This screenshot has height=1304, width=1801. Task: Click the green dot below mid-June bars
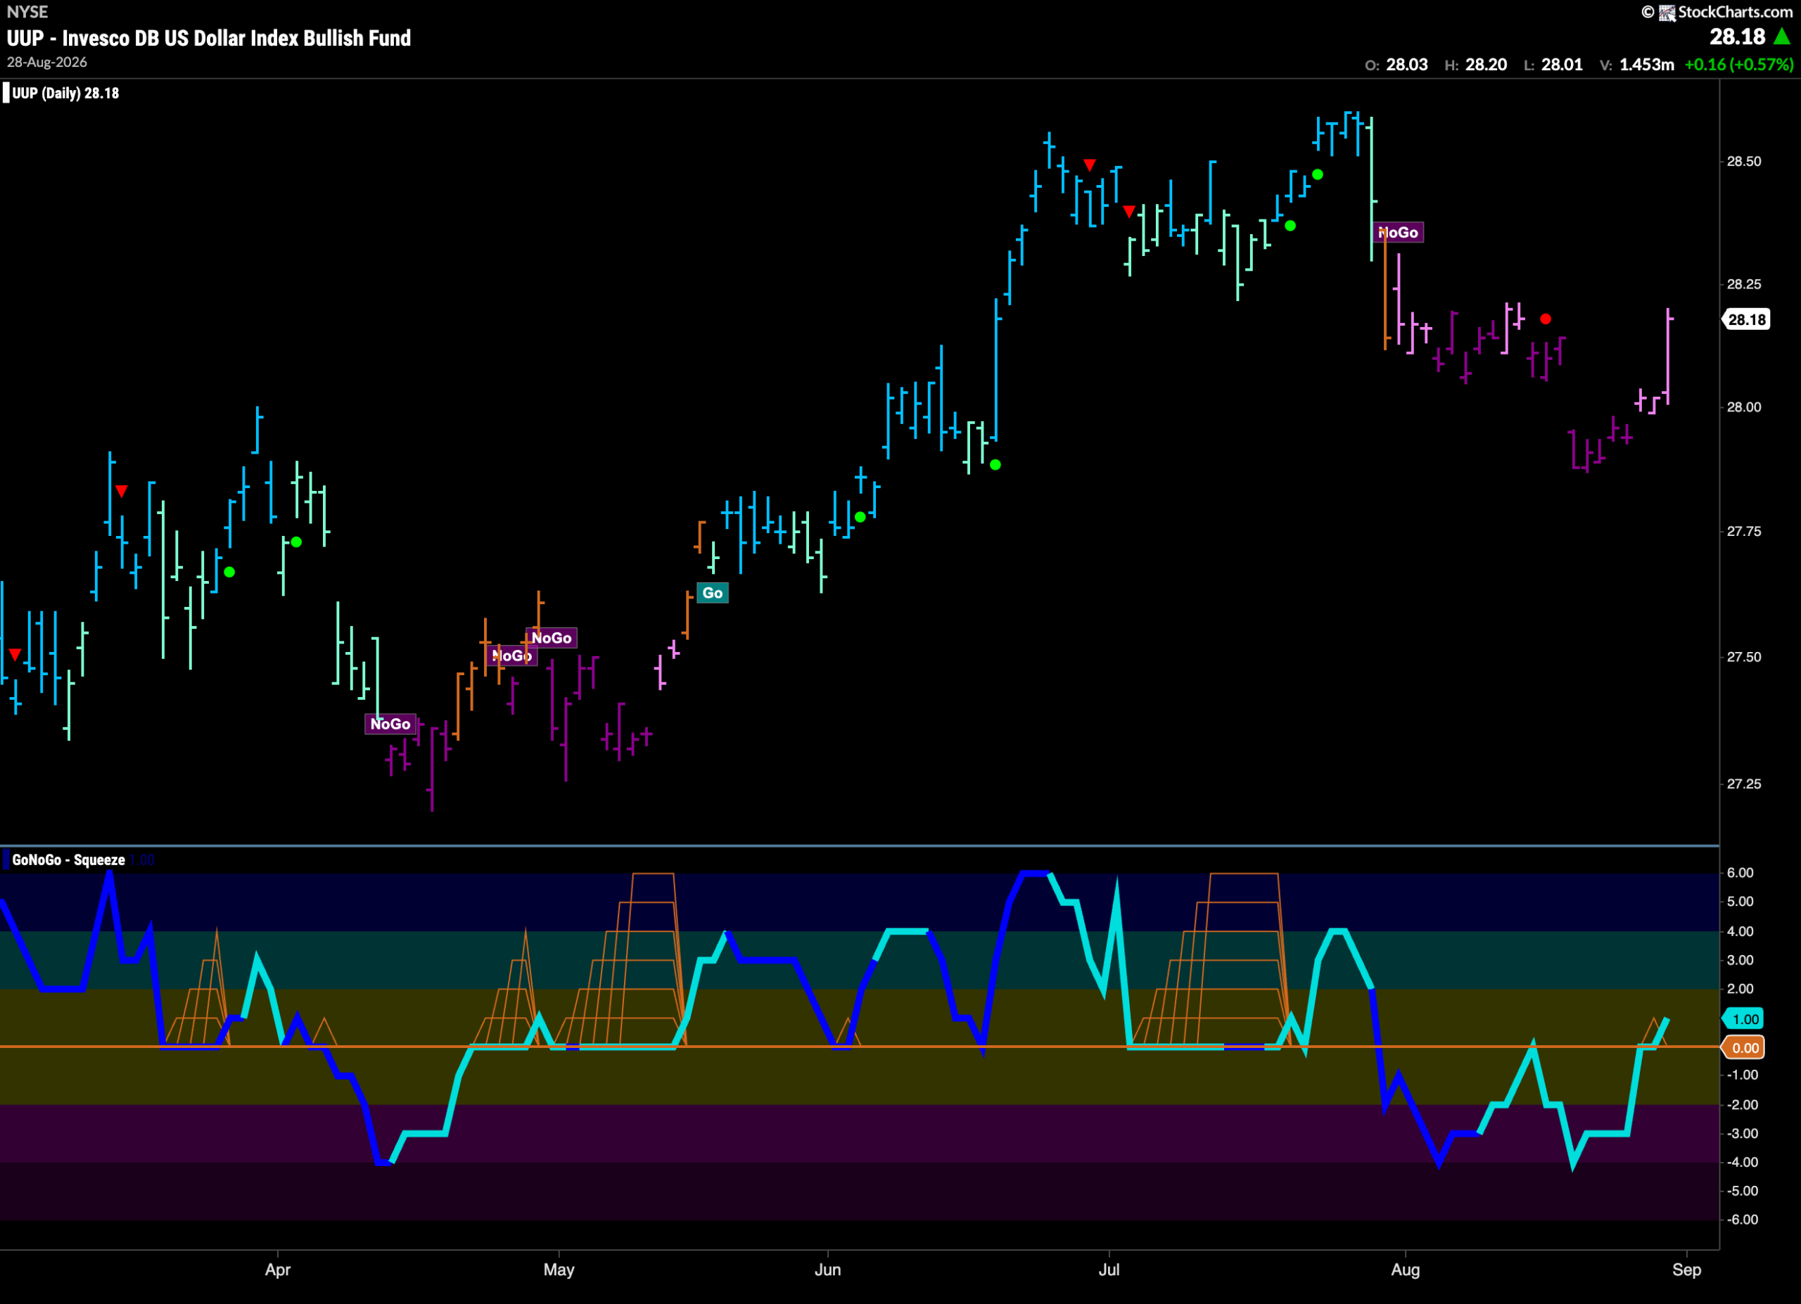[x=995, y=465]
